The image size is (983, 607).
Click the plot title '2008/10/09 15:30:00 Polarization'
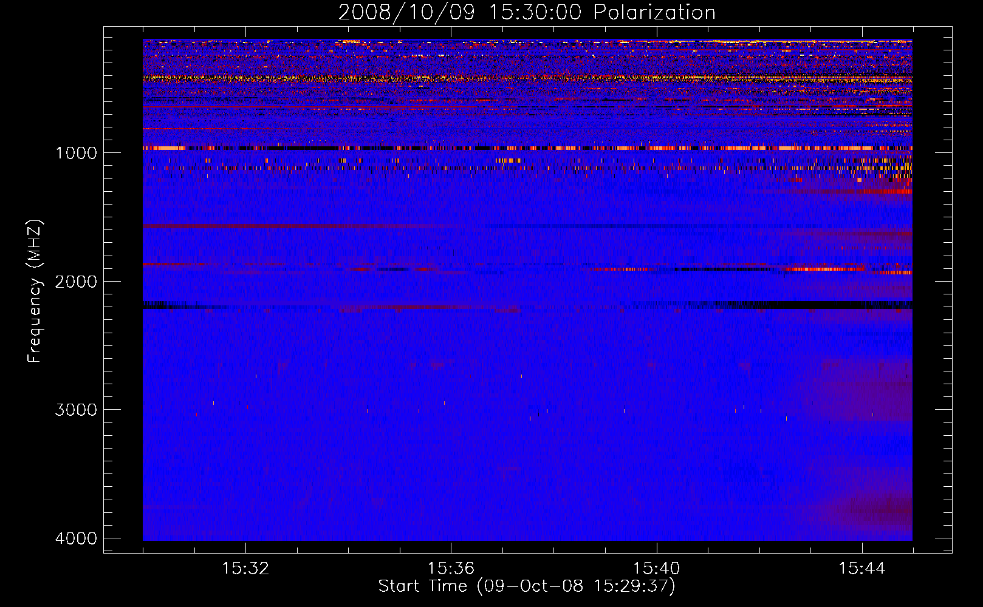point(527,12)
